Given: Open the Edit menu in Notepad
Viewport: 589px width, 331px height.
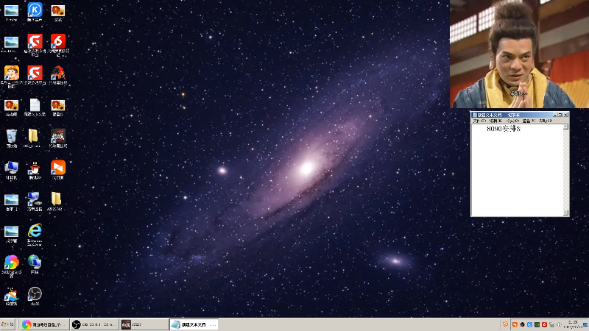Looking at the screenshot, I should 495,121.
